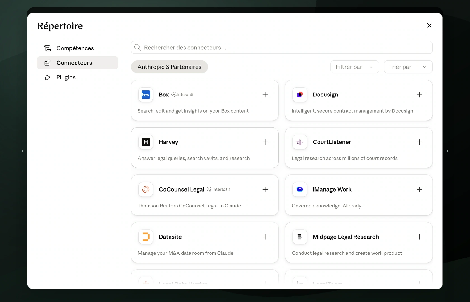Screen dimensions: 470x302
Task: Click the Plugins plug icon
Action: point(48,77)
